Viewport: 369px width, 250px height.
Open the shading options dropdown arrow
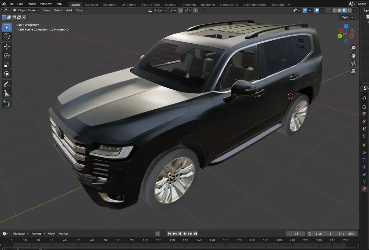[x=355, y=10]
